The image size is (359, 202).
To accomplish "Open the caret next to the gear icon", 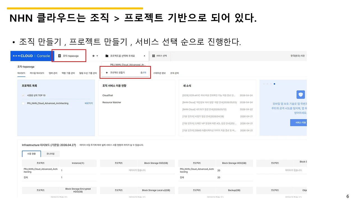I will (97, 56).
